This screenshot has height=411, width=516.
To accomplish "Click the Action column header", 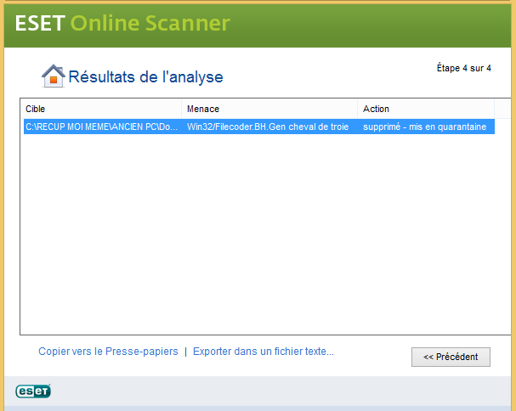I will [x=426, y=109].
